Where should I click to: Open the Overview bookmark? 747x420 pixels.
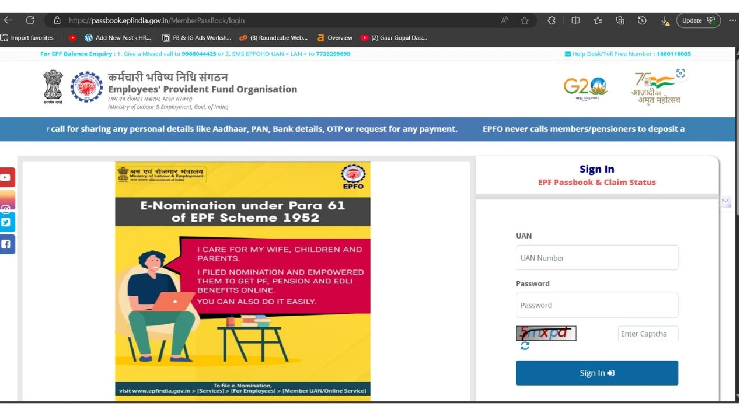tap(335, 38)
